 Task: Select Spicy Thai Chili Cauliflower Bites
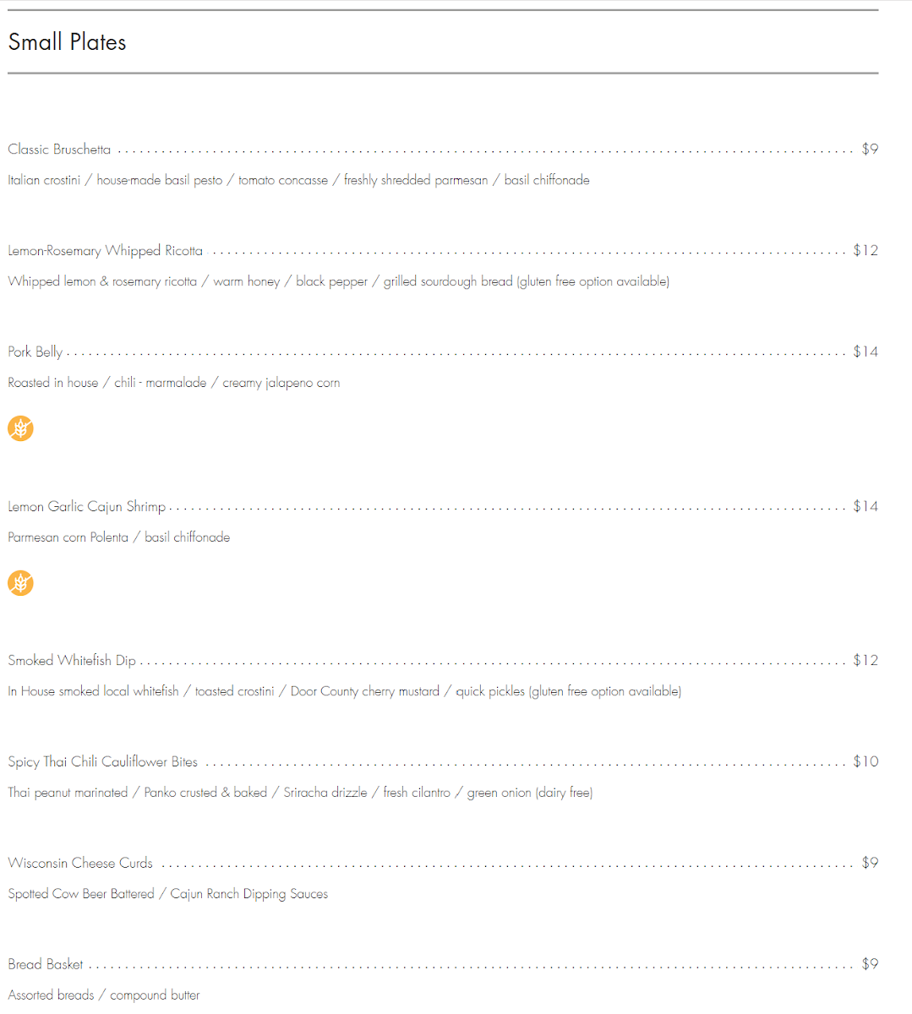coord(103,762)
